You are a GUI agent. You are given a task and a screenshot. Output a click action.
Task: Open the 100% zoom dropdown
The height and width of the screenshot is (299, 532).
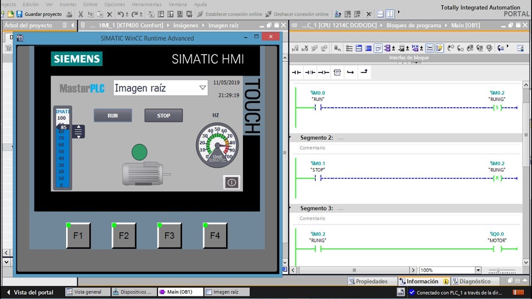point(478,270)
